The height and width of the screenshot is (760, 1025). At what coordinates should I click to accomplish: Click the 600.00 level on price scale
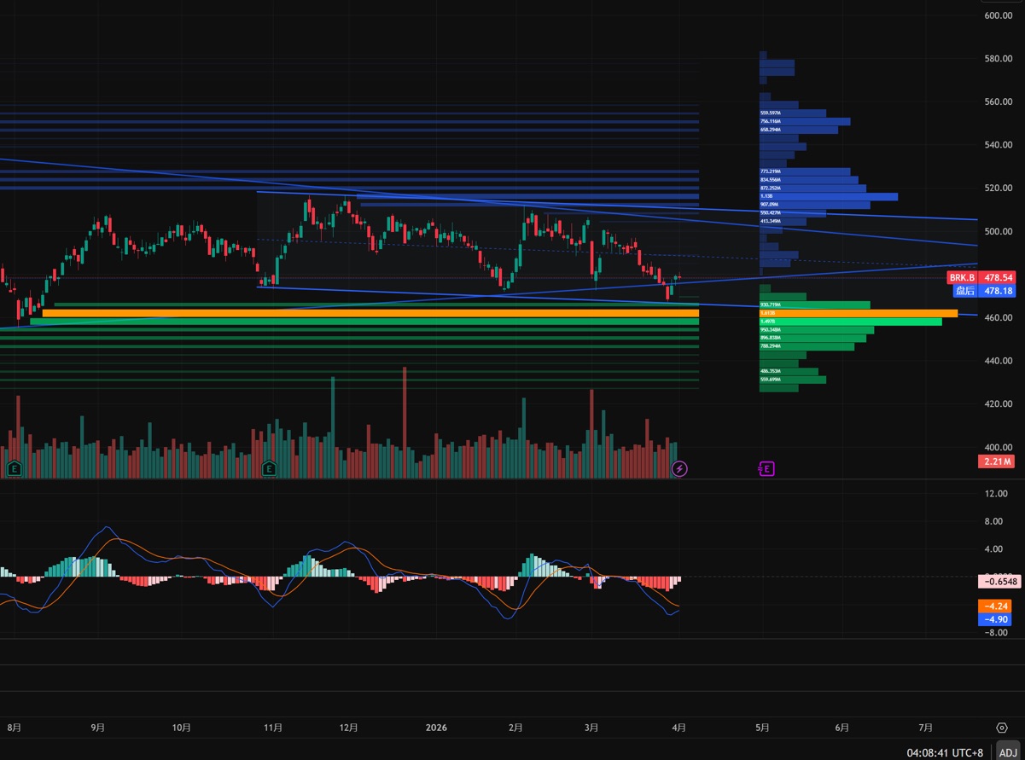pyautogui.click(x=997, y=15)
